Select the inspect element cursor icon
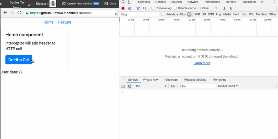 tap(123, 2)
